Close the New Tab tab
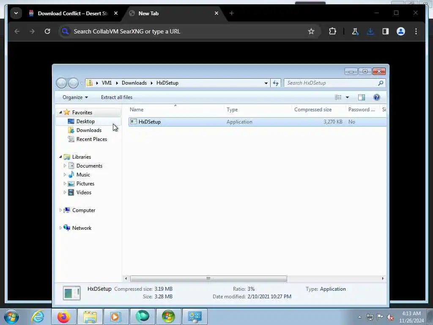This screenshot has width=433, height=325. tap(216, 13)
